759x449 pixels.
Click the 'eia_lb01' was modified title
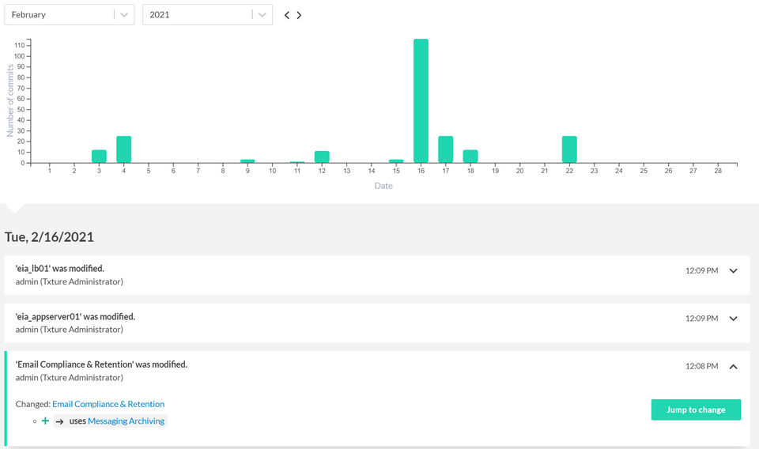59,269
